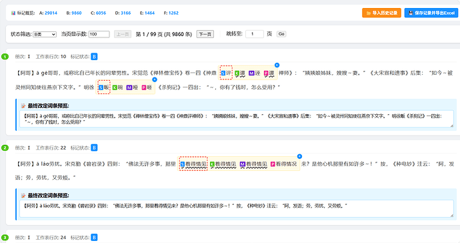Open the 状态筛选 dropdown showing B类
This screenshot has width=460, height=243.
[x=45, y=34]
